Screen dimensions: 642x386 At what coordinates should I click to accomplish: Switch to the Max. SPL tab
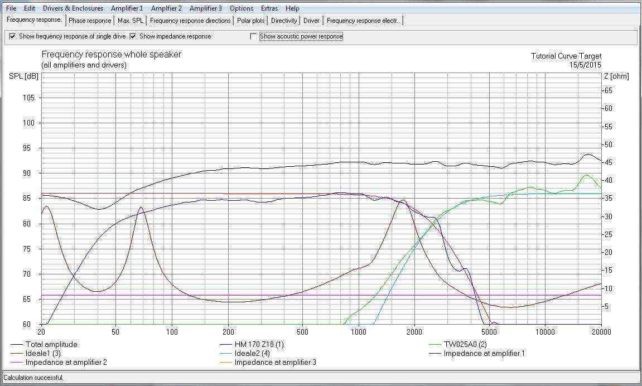pos(131,21)
